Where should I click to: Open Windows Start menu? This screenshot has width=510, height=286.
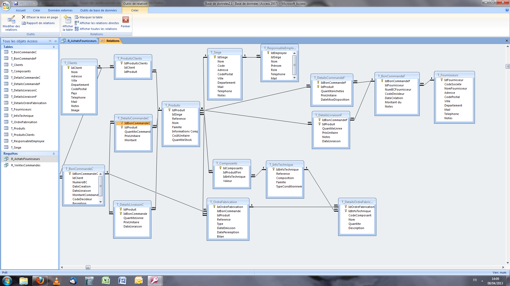[x=7, y=281]
